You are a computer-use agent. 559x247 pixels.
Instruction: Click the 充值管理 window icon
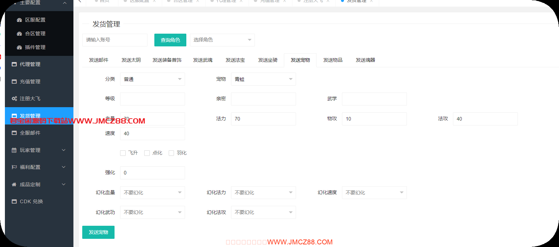point(14,82)
